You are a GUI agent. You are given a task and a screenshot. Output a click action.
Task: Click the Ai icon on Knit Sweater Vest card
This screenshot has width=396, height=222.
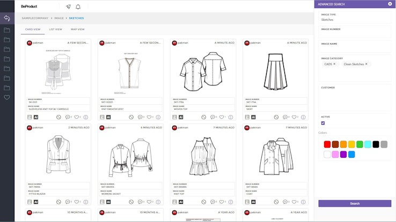pos(108,117)
